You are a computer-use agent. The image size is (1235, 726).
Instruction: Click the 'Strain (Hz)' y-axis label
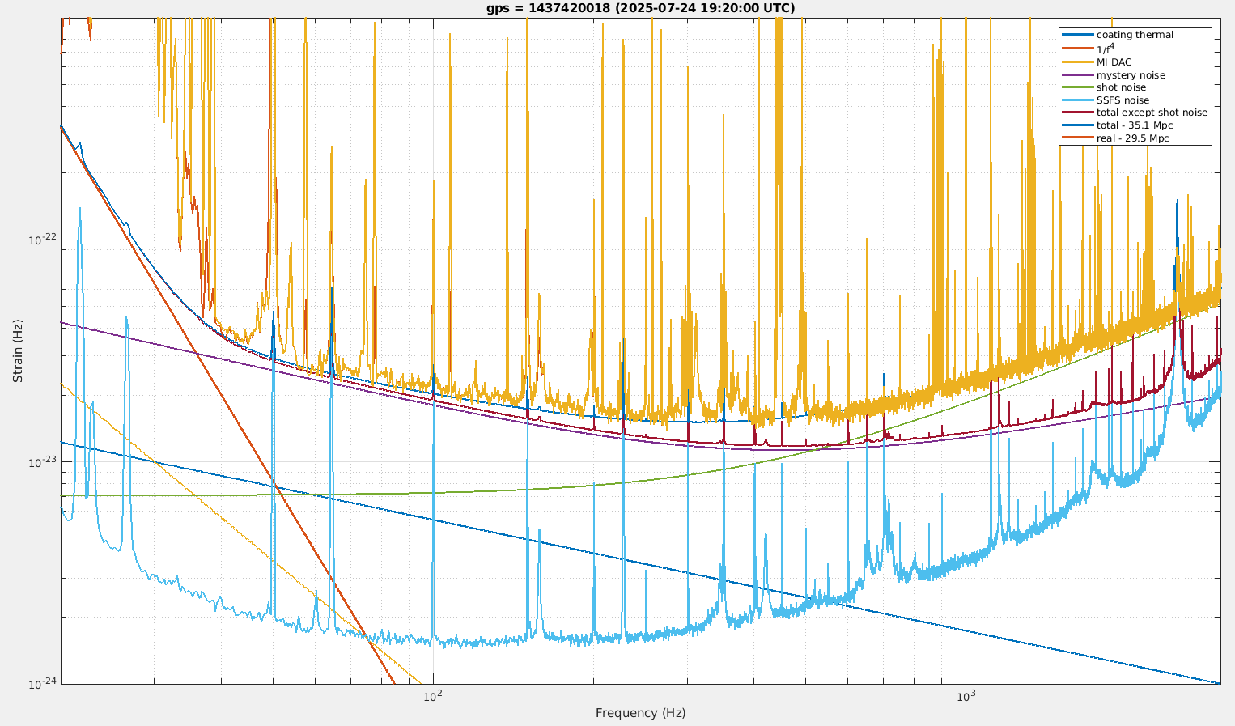18,350
